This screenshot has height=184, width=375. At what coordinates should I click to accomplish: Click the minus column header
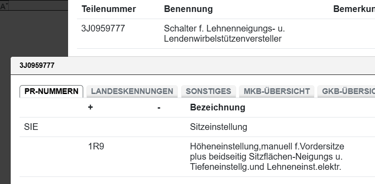tap(159, 108)
